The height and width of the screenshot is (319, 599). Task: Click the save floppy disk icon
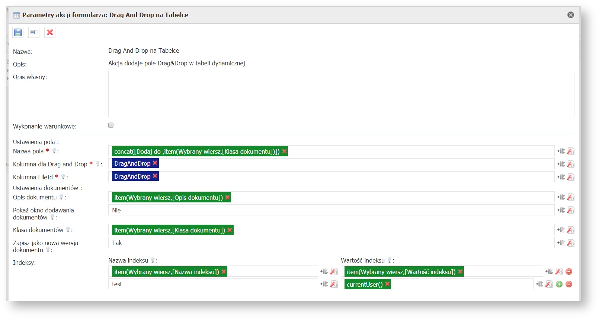[18, 32]
